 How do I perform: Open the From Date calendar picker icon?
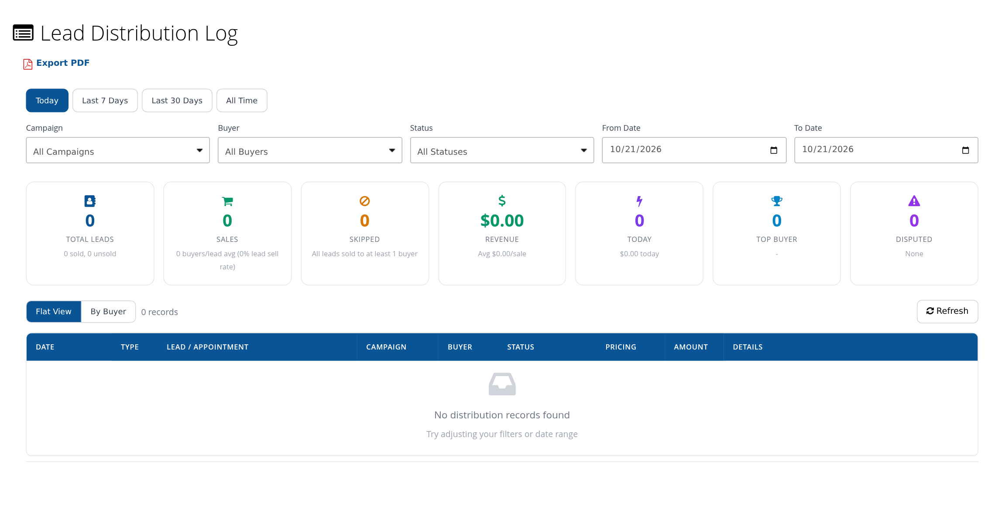tap(774, 150)
